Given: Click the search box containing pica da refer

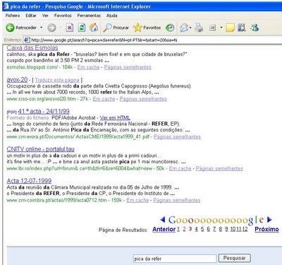Looking at the screenshot, I should point(175,259).
